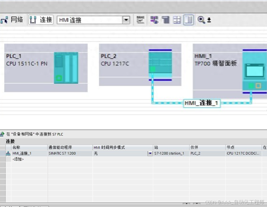Click the assign device name icon
The width and height of the screenshot is (267, 207).
click(140, 20)
